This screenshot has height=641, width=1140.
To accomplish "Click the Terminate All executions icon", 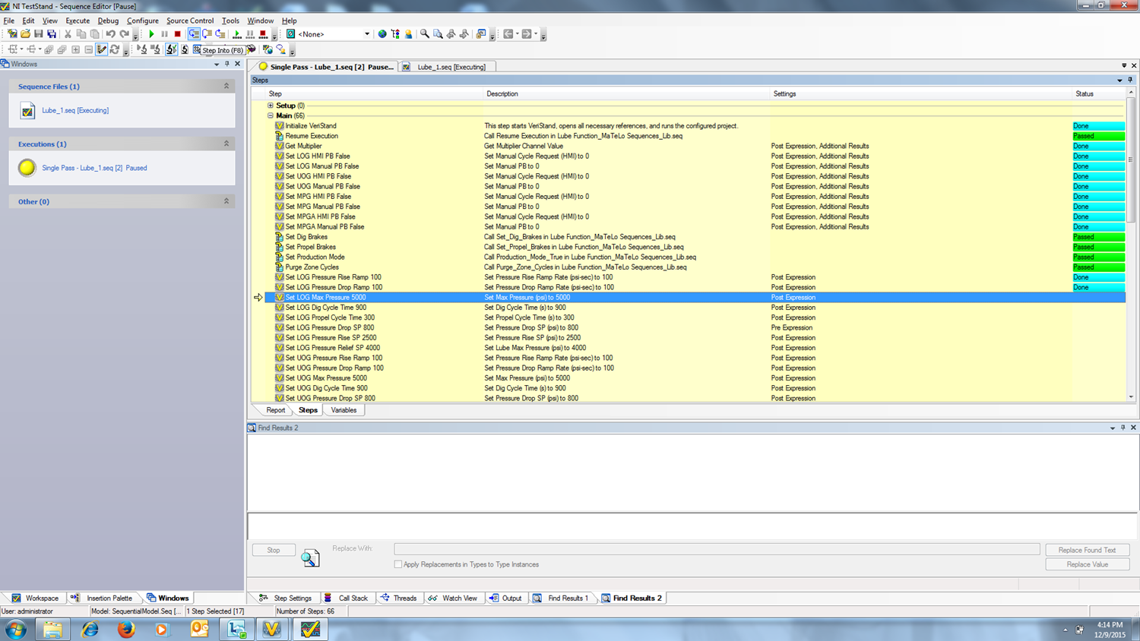I will click(263, 34).
